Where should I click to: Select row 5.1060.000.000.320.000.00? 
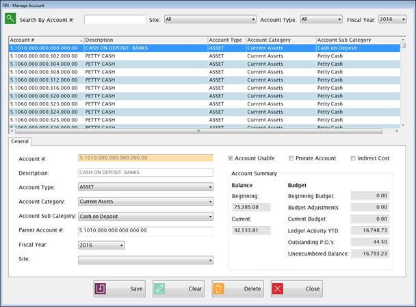point(205,96)
